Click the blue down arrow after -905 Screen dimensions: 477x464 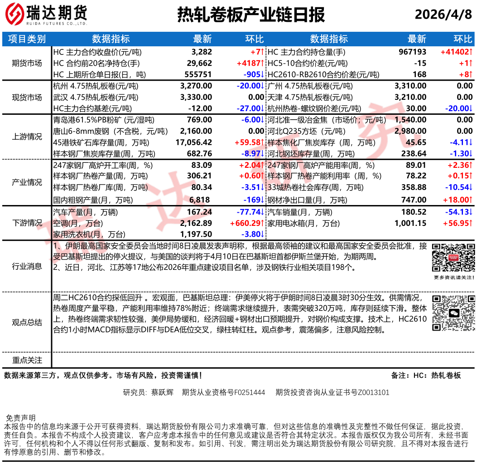tap(263, 74)
